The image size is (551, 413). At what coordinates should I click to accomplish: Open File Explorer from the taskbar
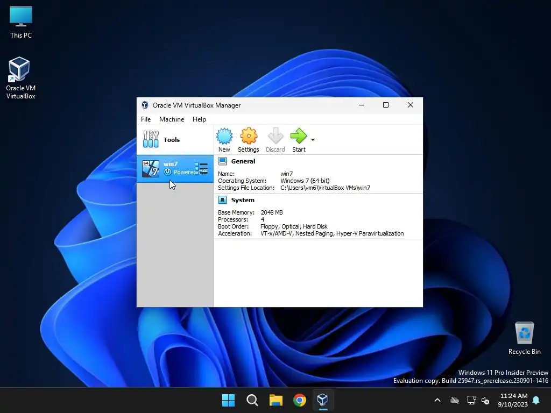click(x=276, y=400)
